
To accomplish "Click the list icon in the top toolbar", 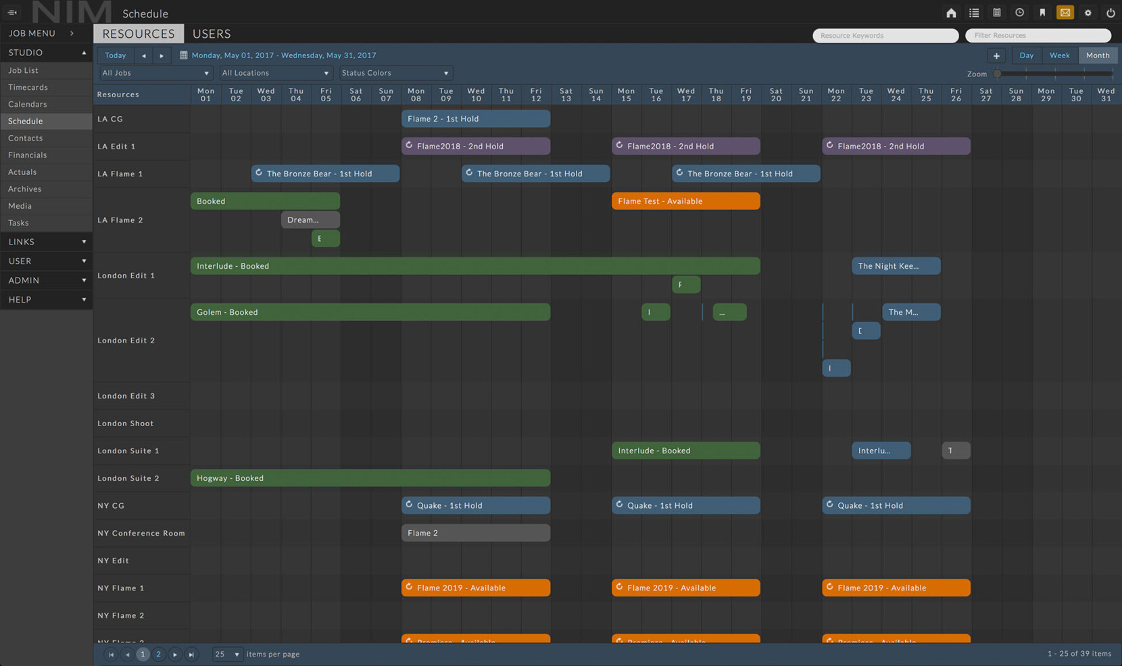I will pyautogui.click(x=974, y=12).
